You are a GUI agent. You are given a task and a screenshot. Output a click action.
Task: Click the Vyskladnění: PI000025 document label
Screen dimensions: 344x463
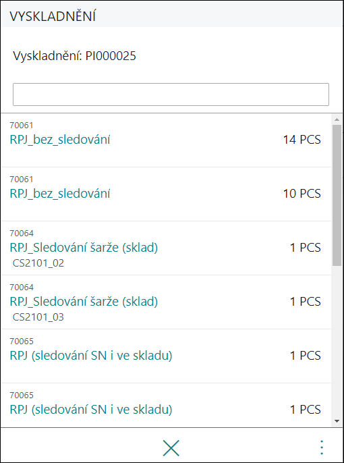(74, 56)
